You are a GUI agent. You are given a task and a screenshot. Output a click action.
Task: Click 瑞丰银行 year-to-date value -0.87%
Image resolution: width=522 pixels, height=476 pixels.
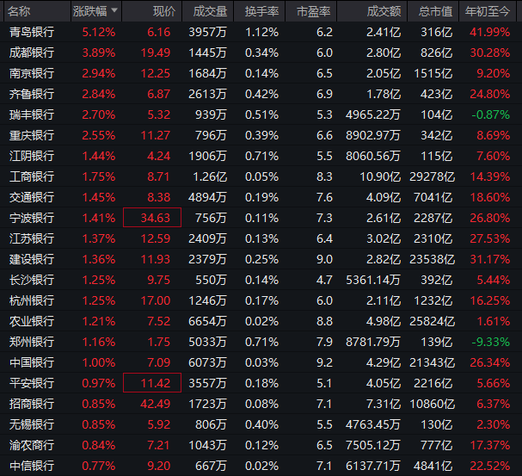(x=491, y=114)
